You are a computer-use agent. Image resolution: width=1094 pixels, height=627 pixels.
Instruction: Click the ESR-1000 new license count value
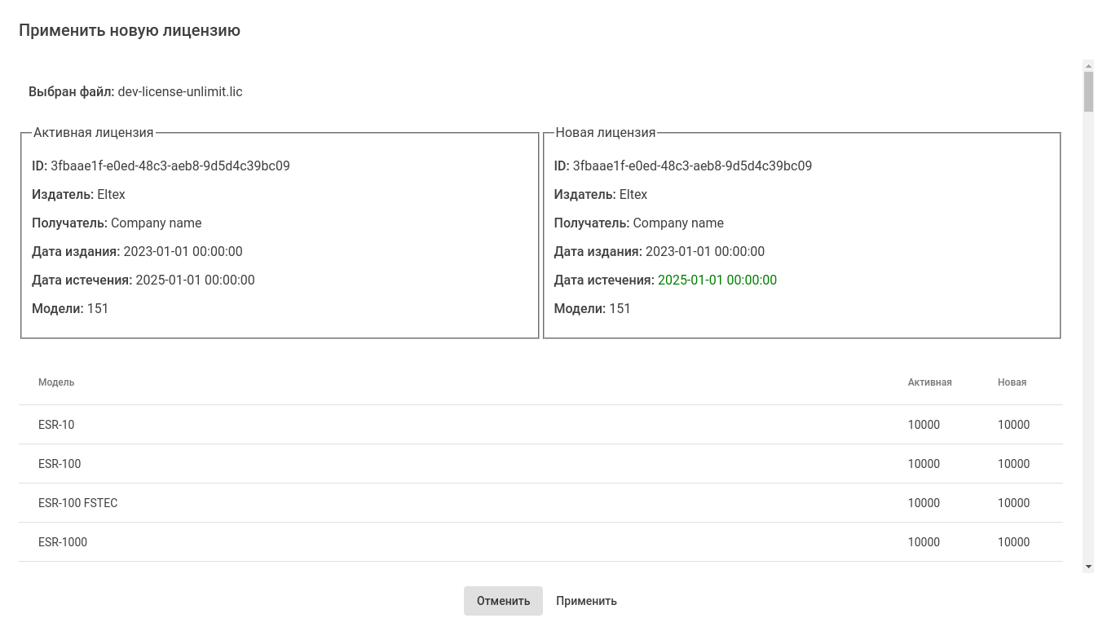pos(1013,542)
